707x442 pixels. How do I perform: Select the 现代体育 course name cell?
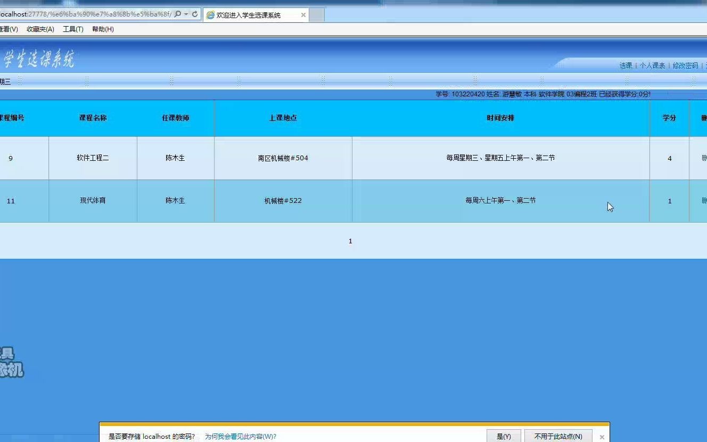click(x=93, y=201)
